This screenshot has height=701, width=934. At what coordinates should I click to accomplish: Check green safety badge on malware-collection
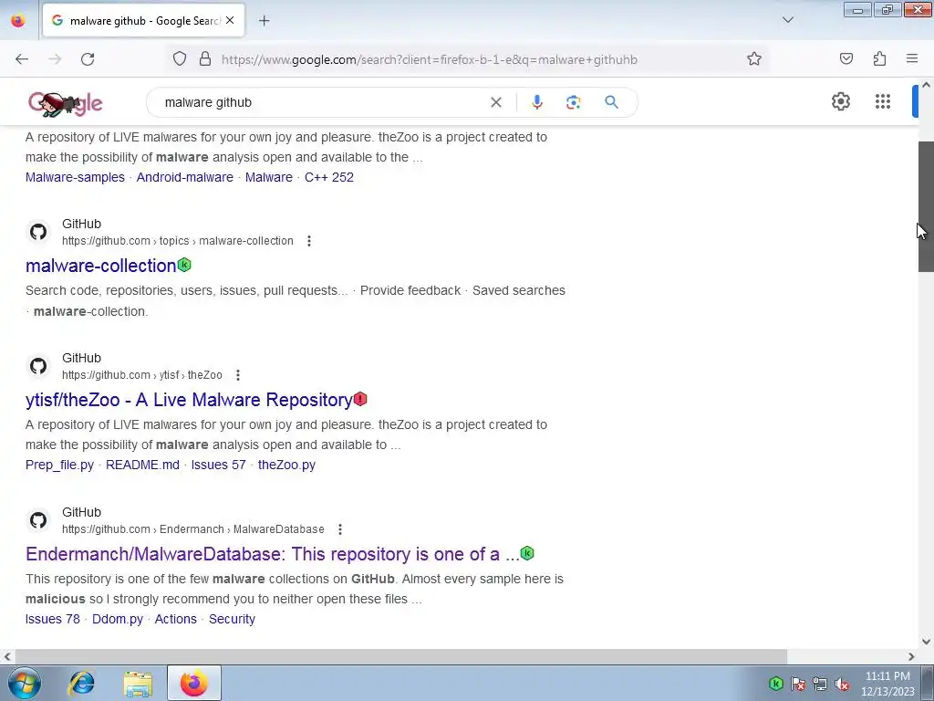pyautogui.click(x=184, y=265)
